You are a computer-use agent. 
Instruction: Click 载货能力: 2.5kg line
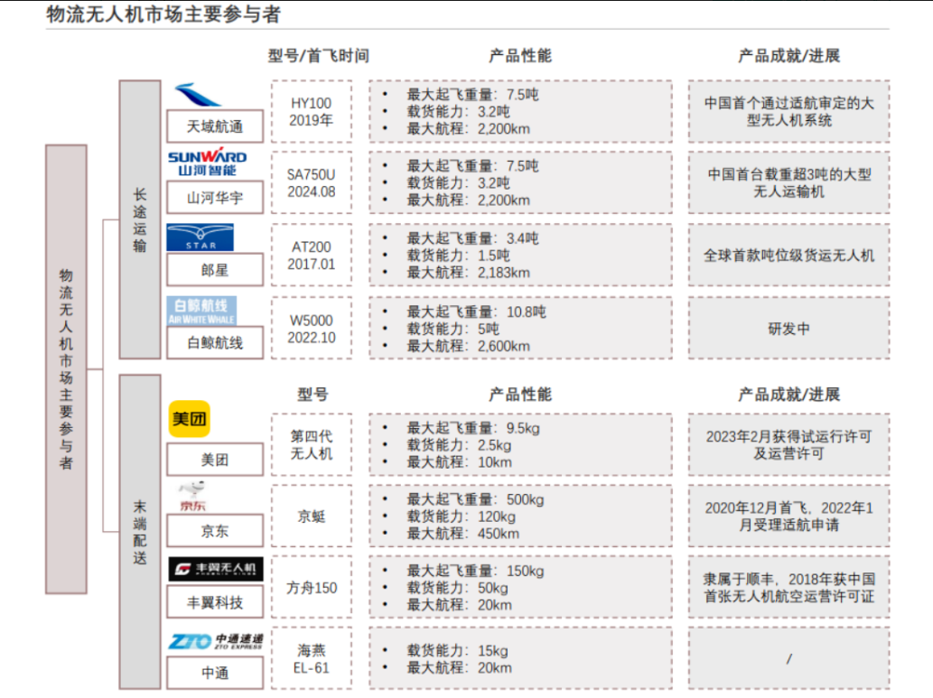459,445
